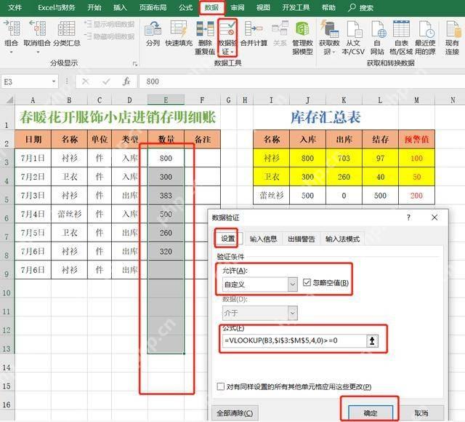Click 预警值 cell 200

click(416, 196)
